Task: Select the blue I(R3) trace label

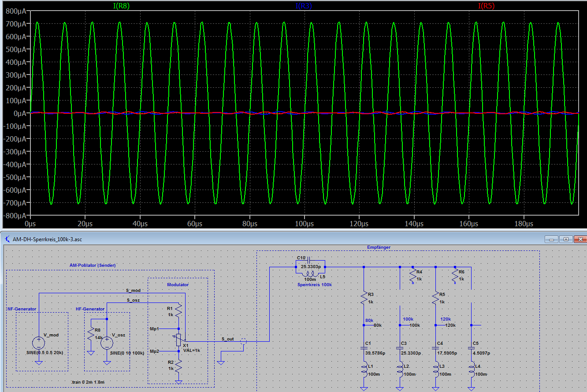Action: coord(304,6)
